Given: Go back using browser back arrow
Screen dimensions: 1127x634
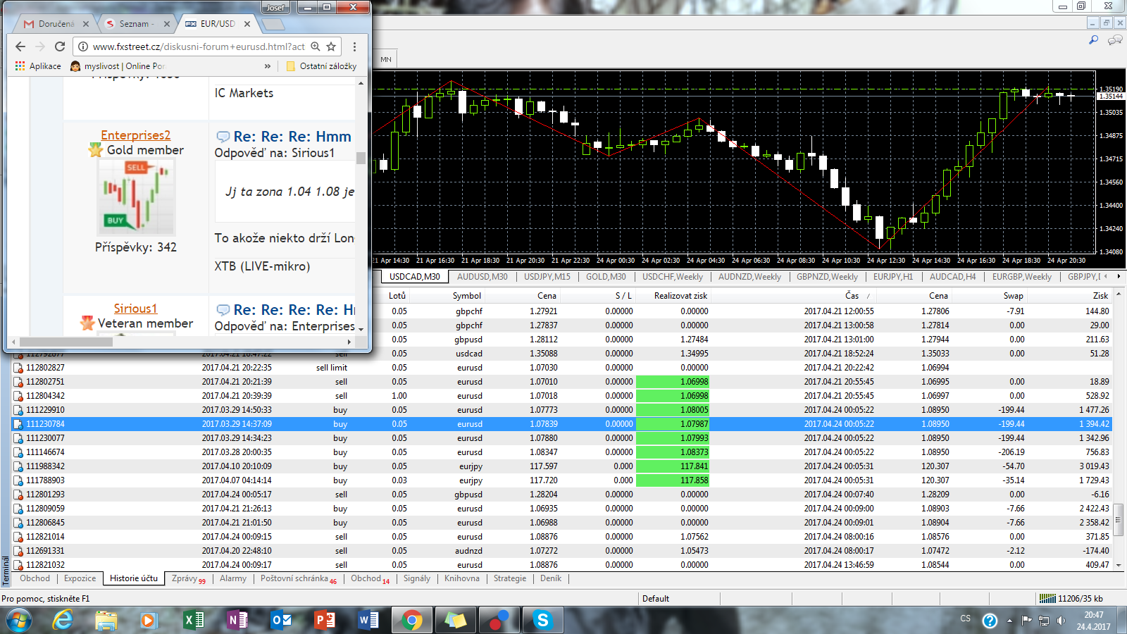Looking at the screenshot, I should [20, 46].
